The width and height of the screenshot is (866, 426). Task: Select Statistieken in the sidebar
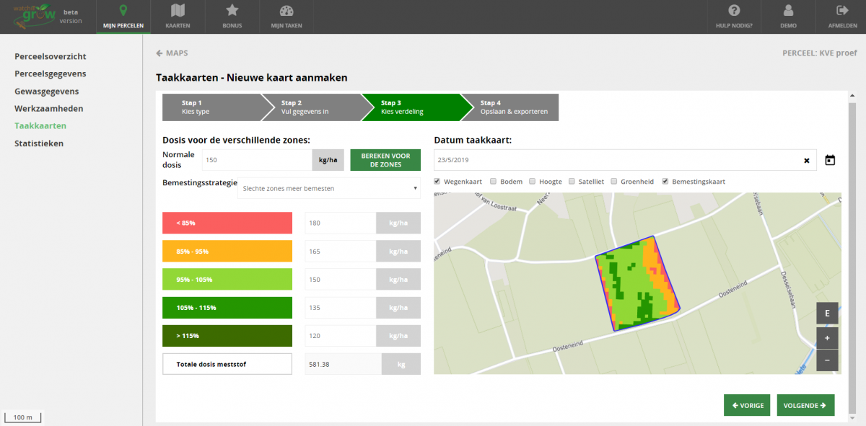click(39, 143)
